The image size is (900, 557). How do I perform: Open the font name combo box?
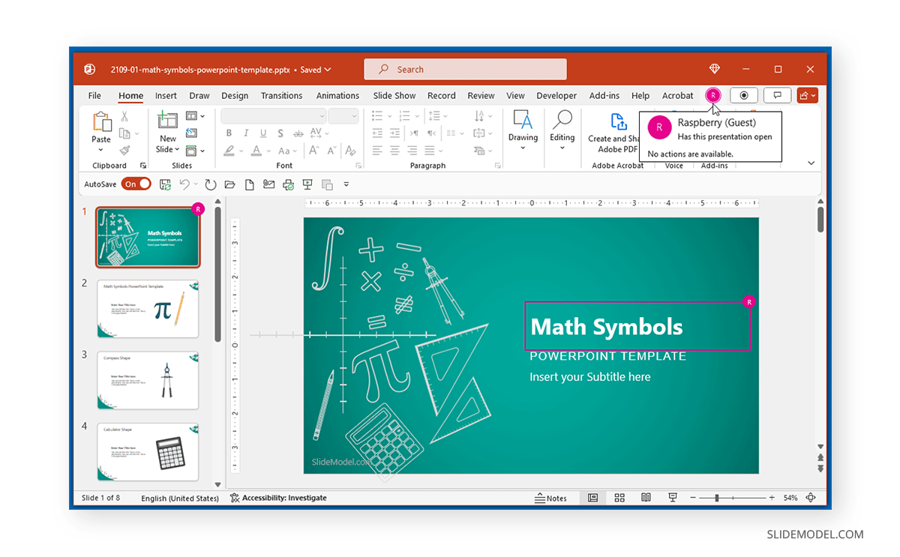pos(274,116)
